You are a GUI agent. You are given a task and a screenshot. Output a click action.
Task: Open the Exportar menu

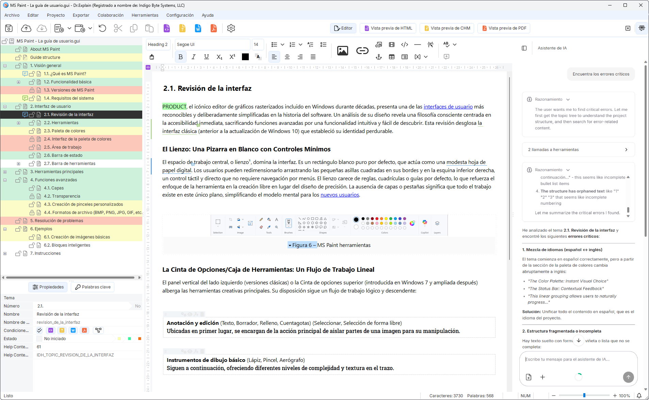(81, 15)
